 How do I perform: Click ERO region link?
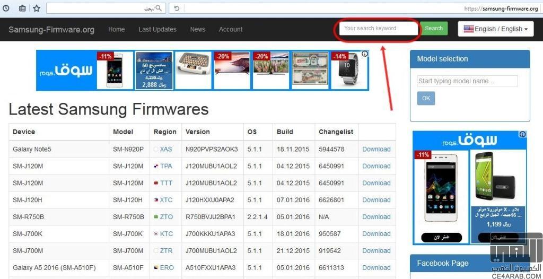167,267
